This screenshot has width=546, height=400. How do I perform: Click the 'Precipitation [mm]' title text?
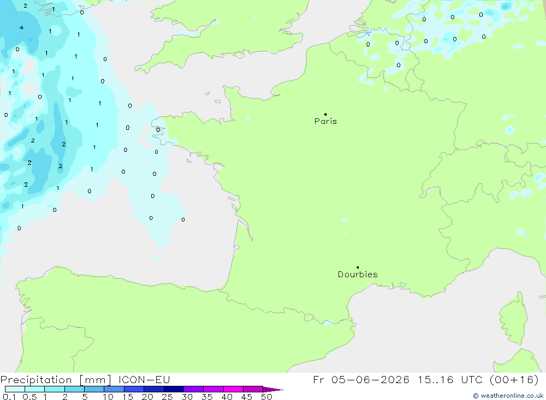(x=56, y=379)
